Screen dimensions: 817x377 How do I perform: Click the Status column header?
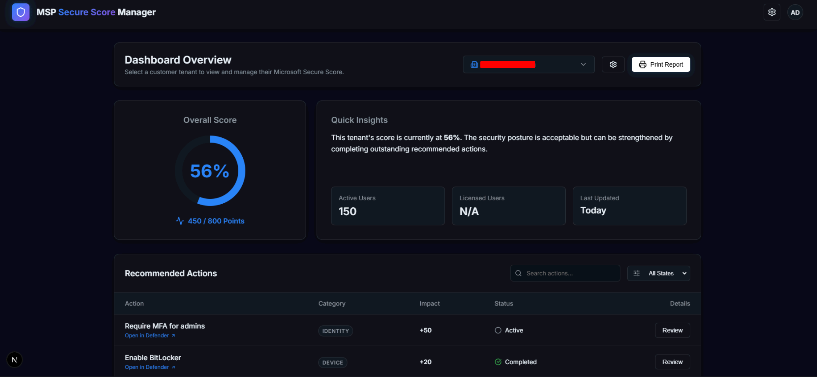tap(503, 304)
